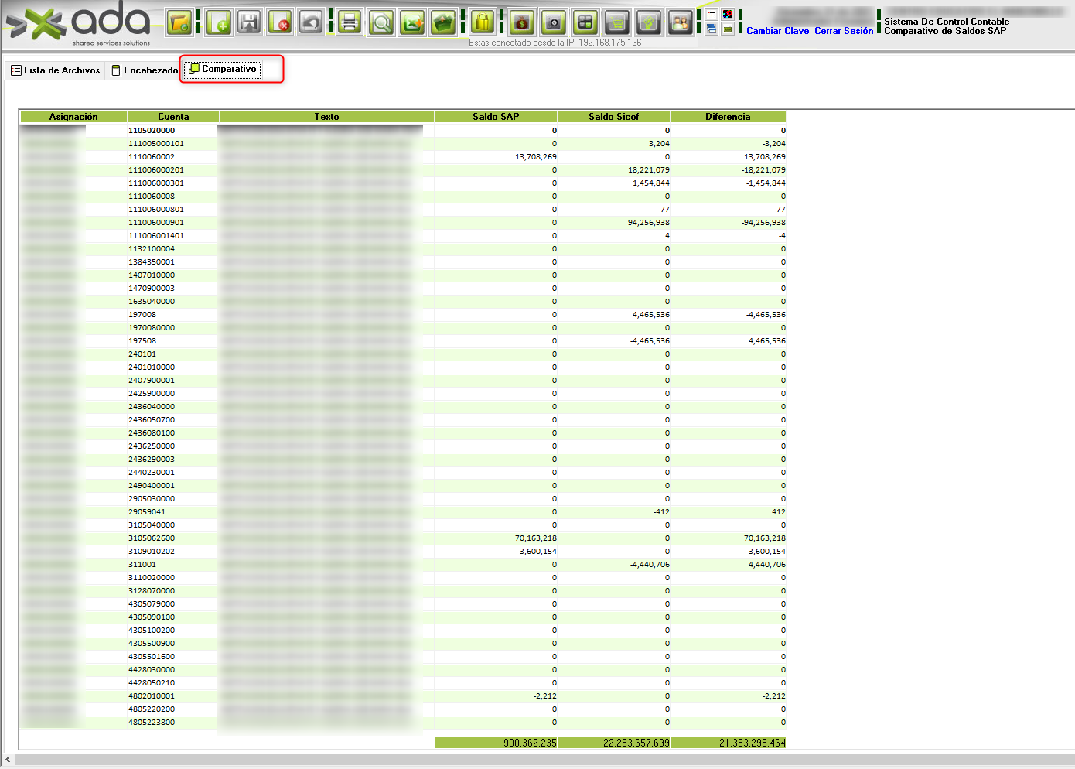Click the new document icon with green plus

click(219, 22)
